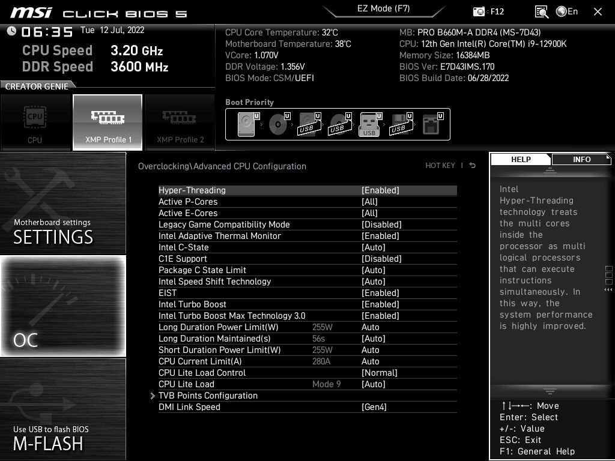Select the USB CD/DVD boot icon

point(341,124)
